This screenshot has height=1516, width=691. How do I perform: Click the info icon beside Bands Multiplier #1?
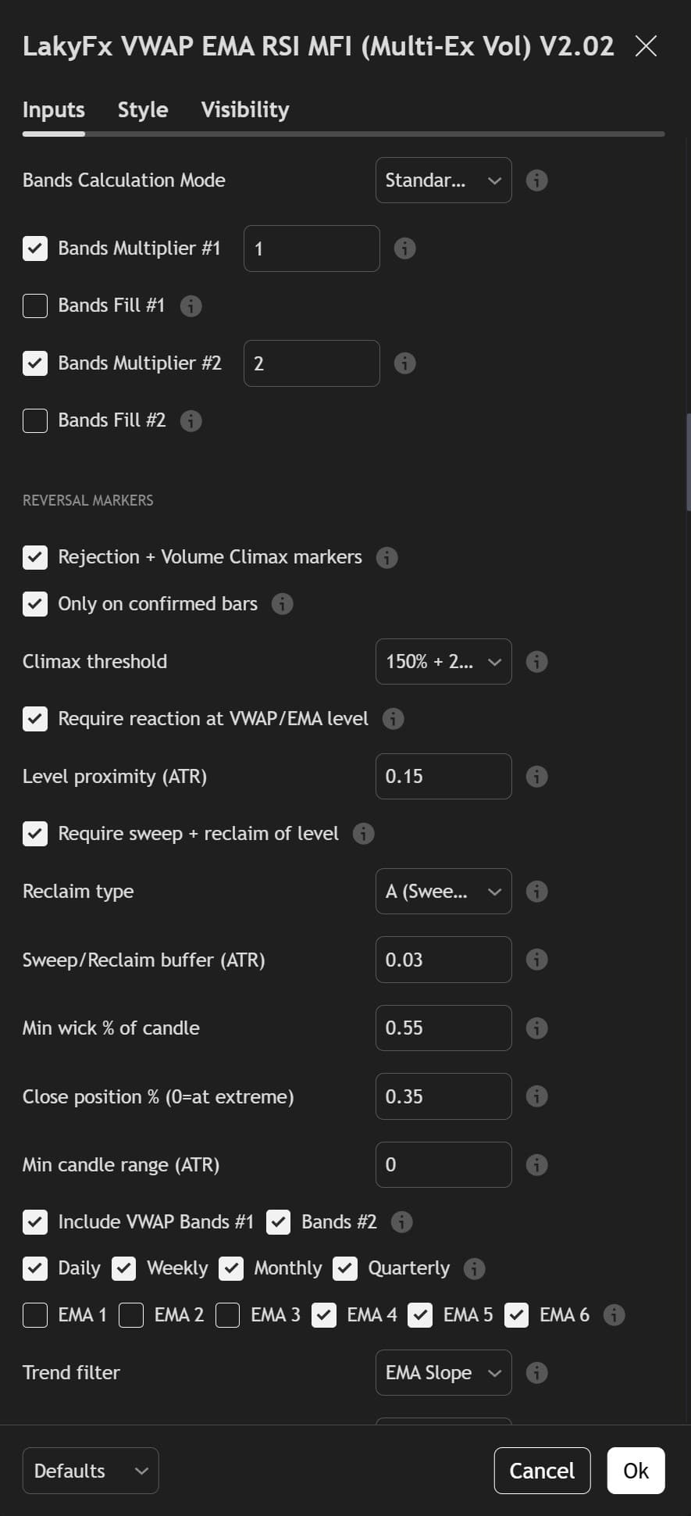pos(404,248)
